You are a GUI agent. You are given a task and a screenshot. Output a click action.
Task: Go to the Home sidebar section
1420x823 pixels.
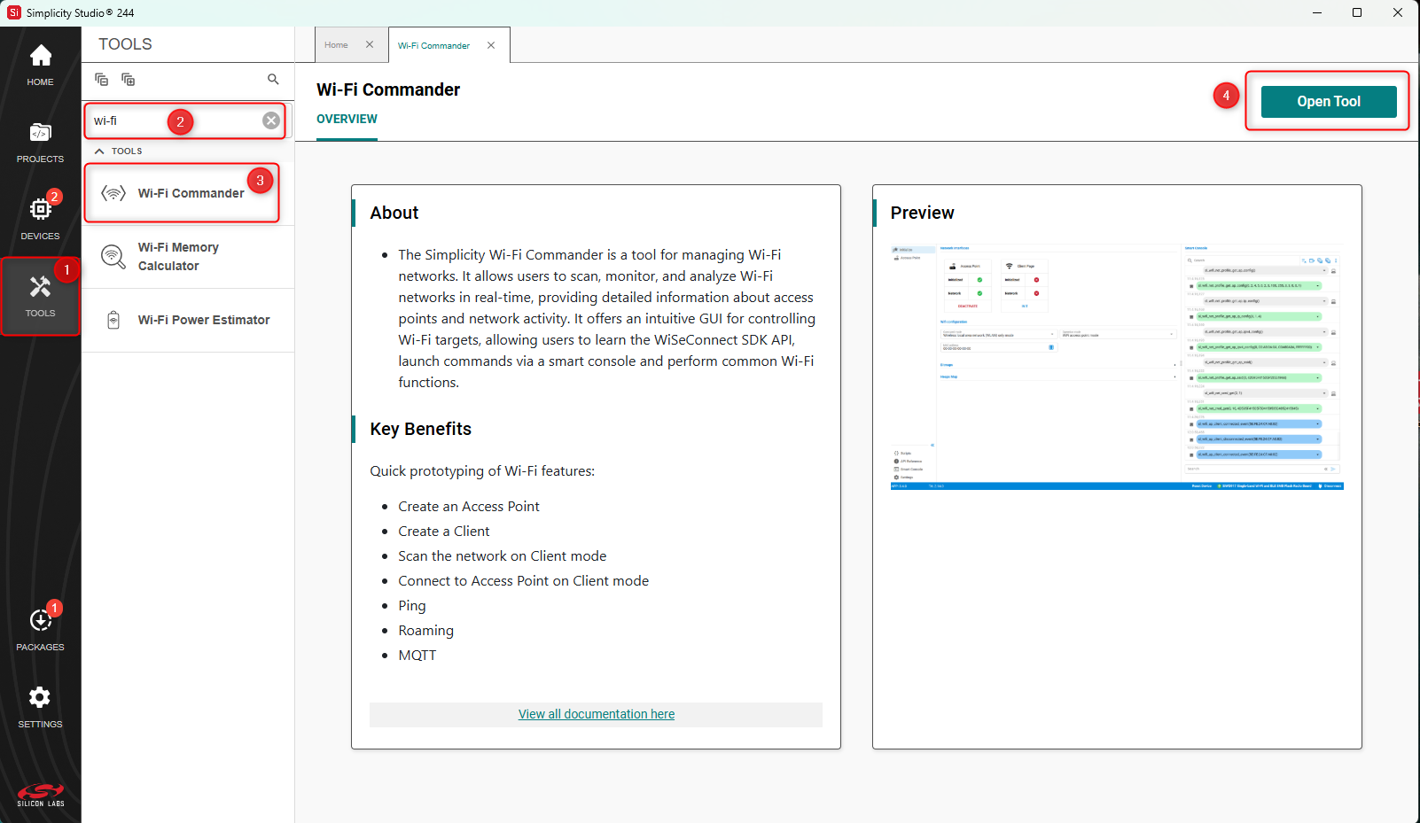(40, 66)
